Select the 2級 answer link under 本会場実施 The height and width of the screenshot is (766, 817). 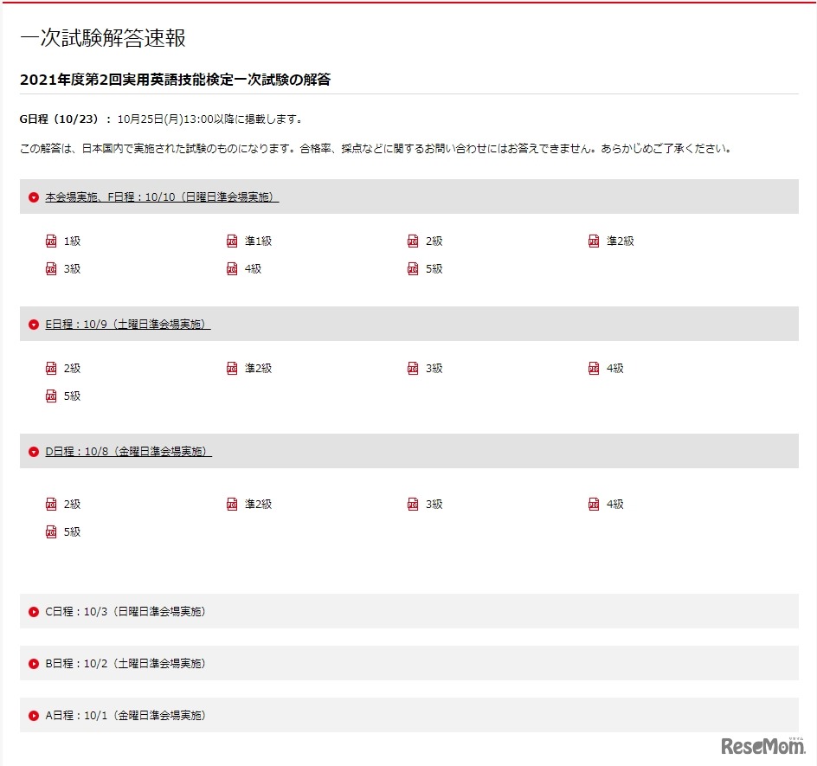428,241
